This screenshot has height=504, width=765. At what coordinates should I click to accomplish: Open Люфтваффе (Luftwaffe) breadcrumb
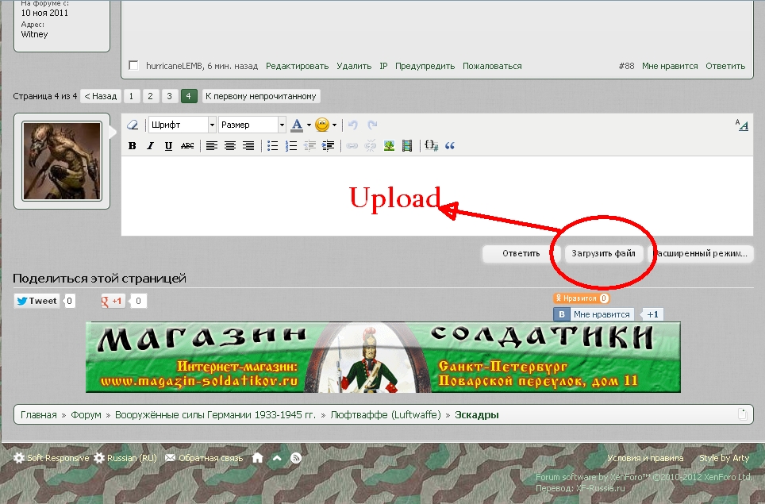pos(386,415)
